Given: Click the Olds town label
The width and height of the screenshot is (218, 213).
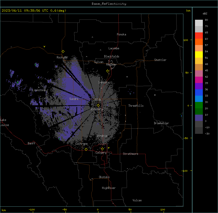Looking at the screenshot, I should tap(98, 100).
